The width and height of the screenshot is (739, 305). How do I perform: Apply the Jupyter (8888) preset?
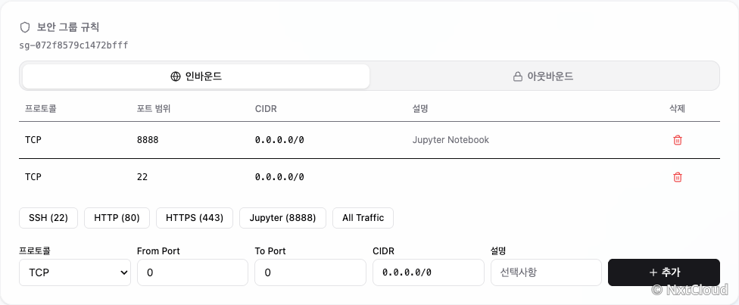282,218
